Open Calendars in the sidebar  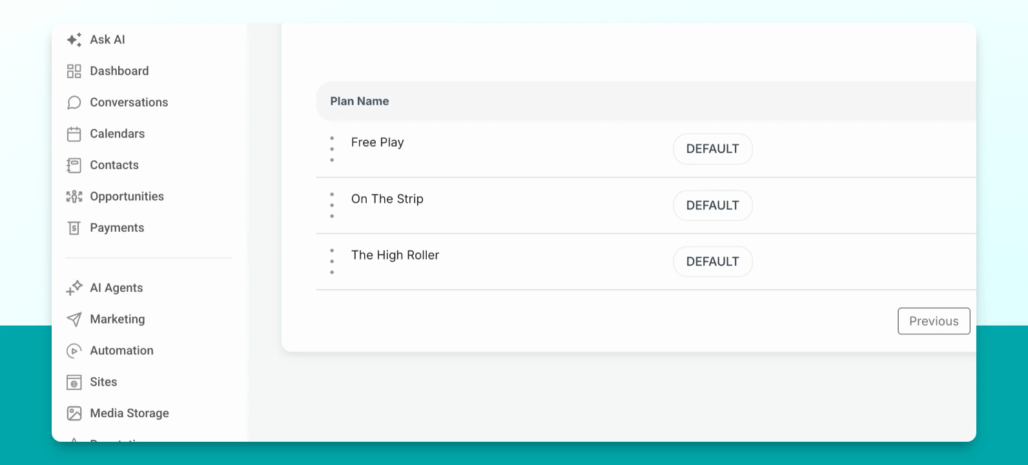tap(118, 134)
